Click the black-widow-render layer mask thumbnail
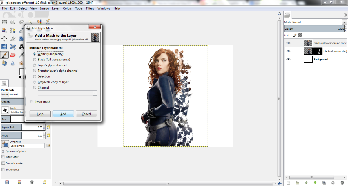Viewport: 348px width, 186px height. (x=318, y=51)
